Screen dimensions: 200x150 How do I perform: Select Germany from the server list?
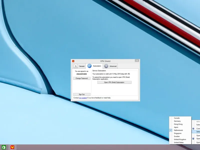point(180,121)
